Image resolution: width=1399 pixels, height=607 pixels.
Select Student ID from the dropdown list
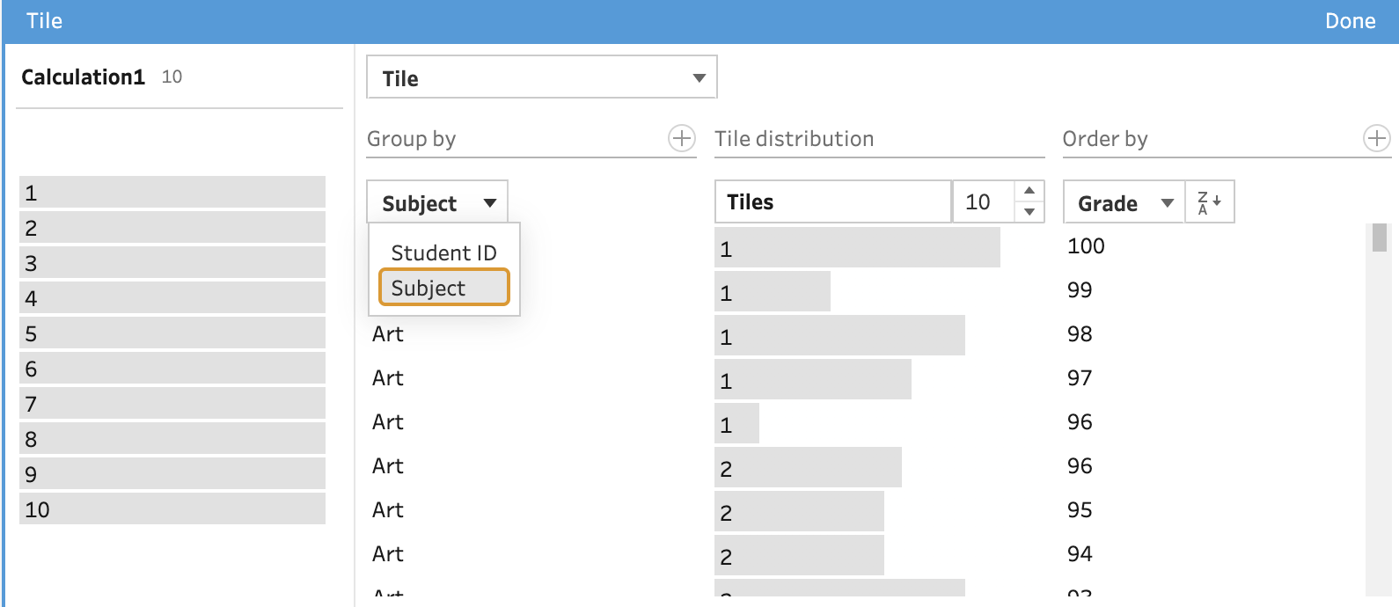[x=443, y=252]
